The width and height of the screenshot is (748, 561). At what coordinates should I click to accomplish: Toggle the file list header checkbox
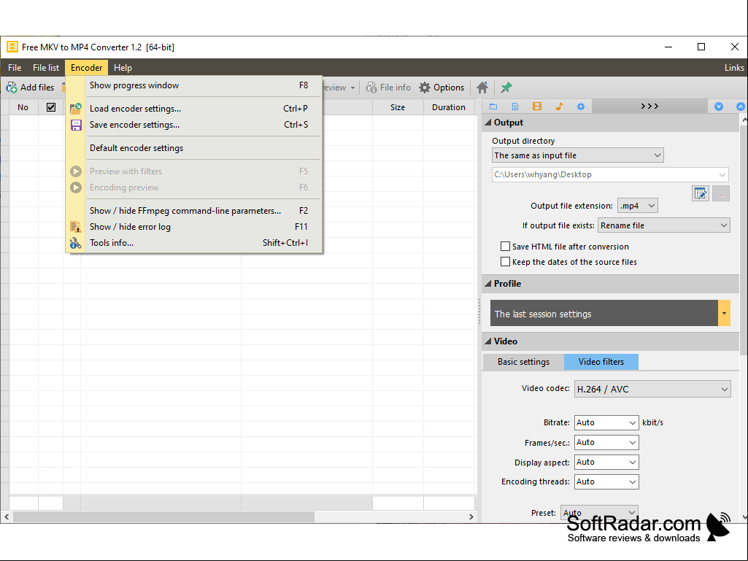coord(50,107)
